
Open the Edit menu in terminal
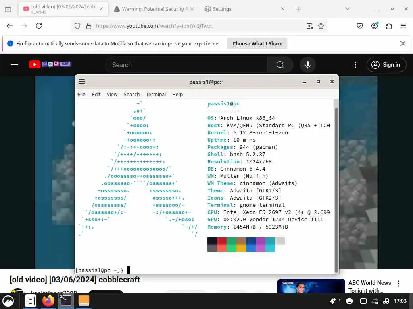tap(96, 94)
